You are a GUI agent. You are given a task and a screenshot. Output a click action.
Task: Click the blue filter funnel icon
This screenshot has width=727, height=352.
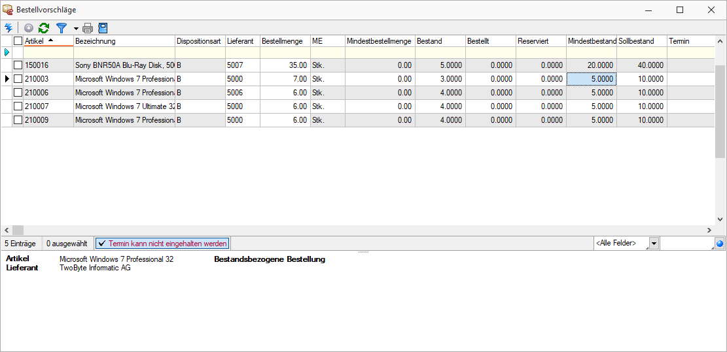[61, 27]
